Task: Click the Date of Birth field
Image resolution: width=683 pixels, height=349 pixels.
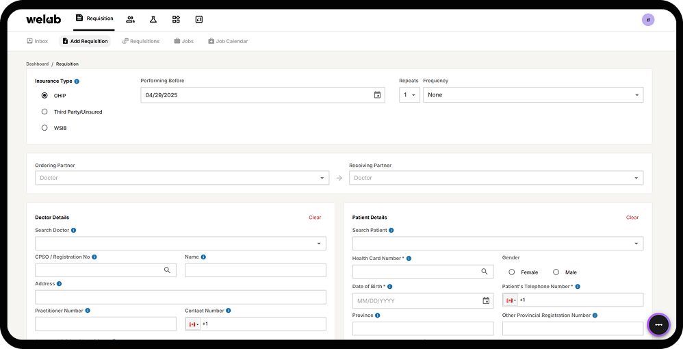Action: coord(422,300)
